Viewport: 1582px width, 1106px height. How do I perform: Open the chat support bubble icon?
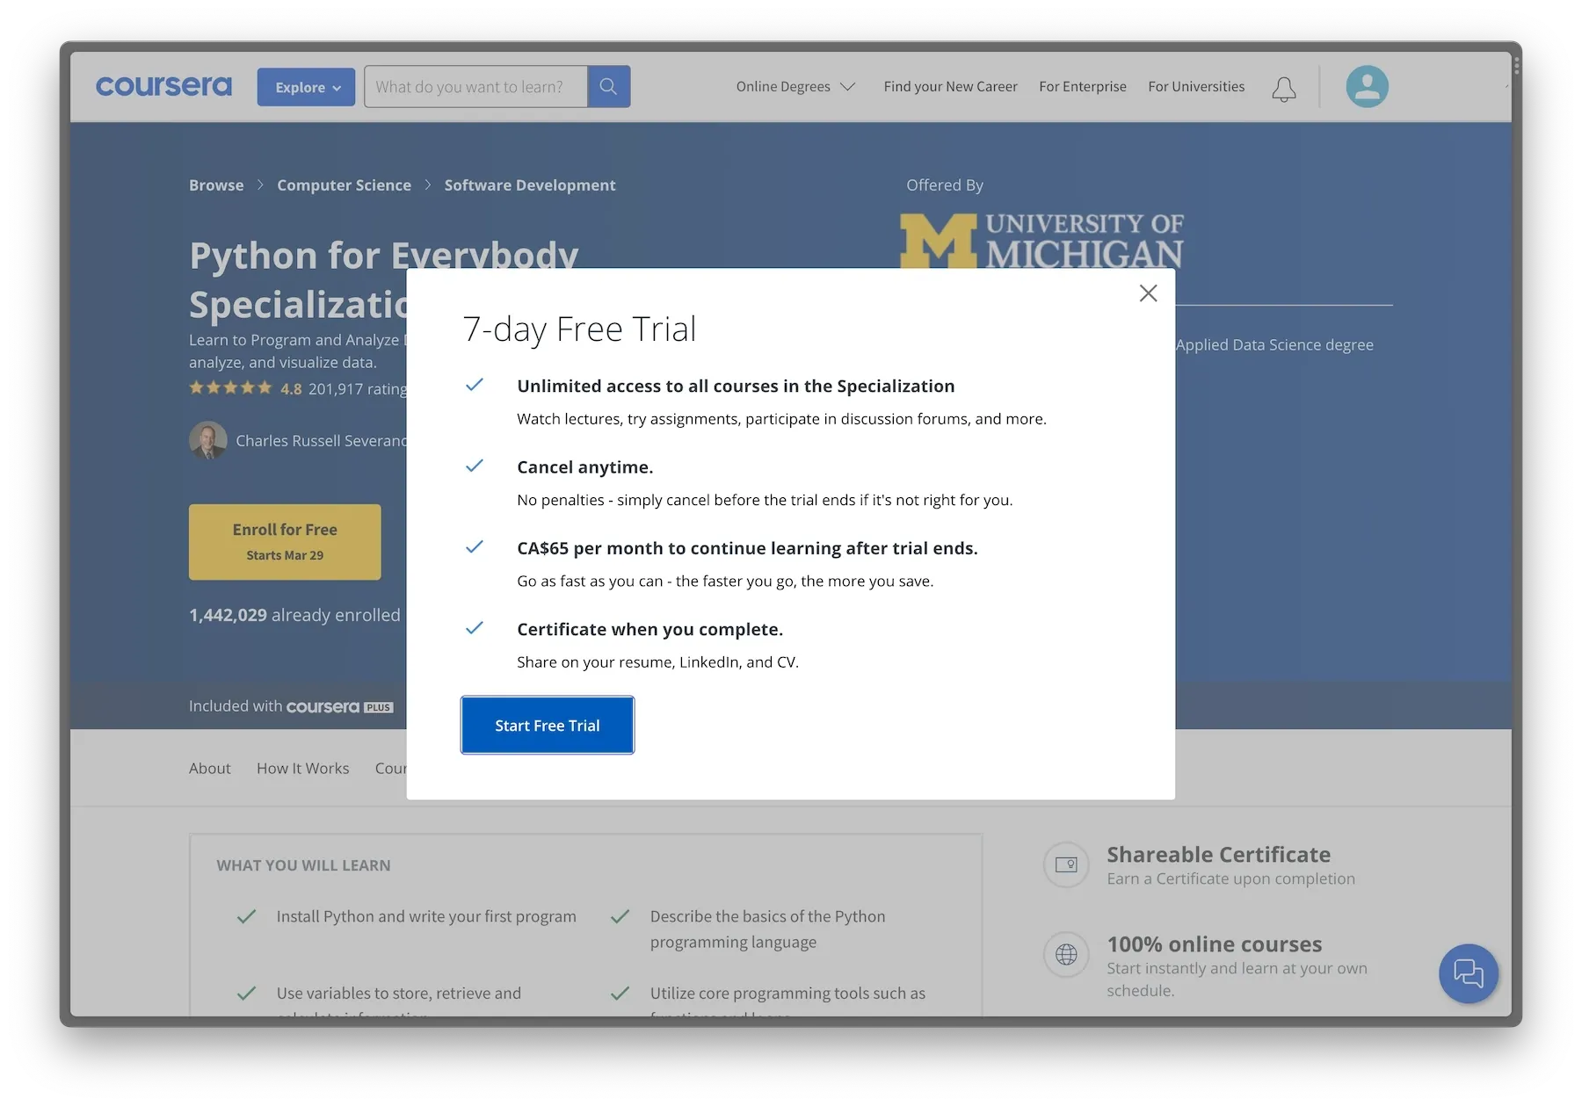point(1468,973)
